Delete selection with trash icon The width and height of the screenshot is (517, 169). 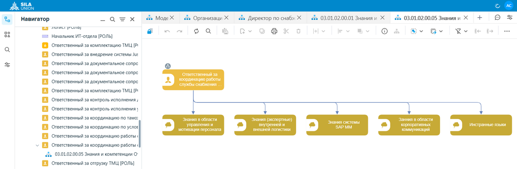coord(299,31)
